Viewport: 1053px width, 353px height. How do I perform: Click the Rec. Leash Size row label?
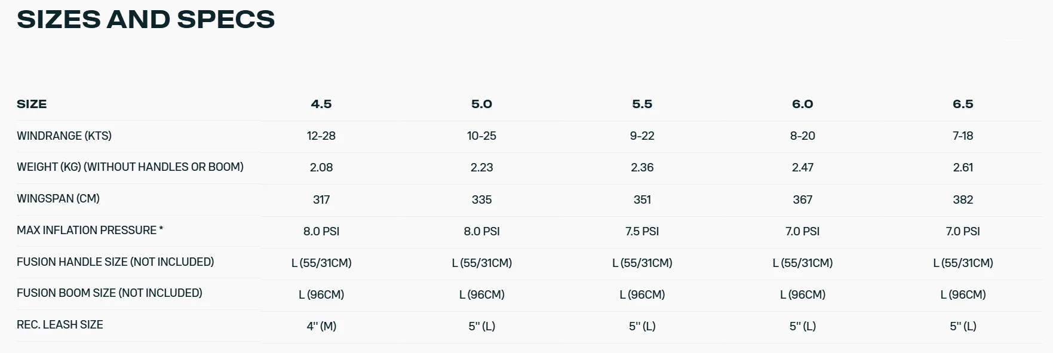point(60,324)
